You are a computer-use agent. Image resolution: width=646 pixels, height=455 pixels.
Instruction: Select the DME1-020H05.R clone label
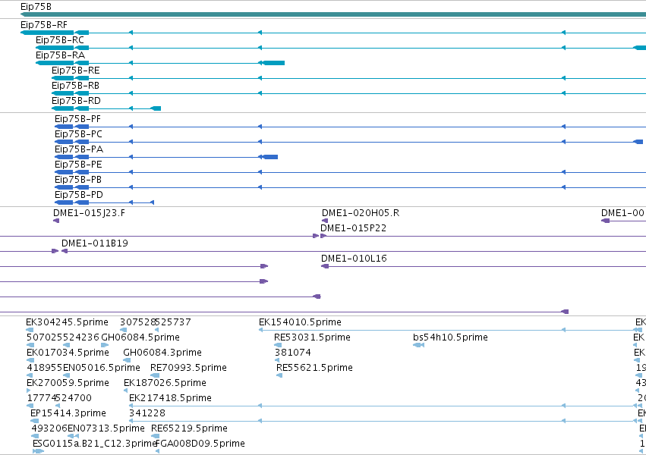tap(361, 214)
